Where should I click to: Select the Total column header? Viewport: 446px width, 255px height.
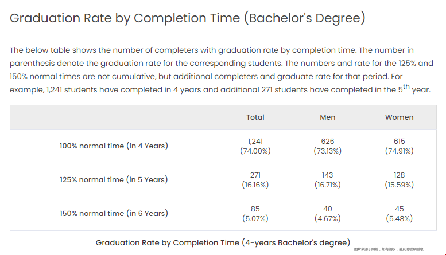point(255,117)
